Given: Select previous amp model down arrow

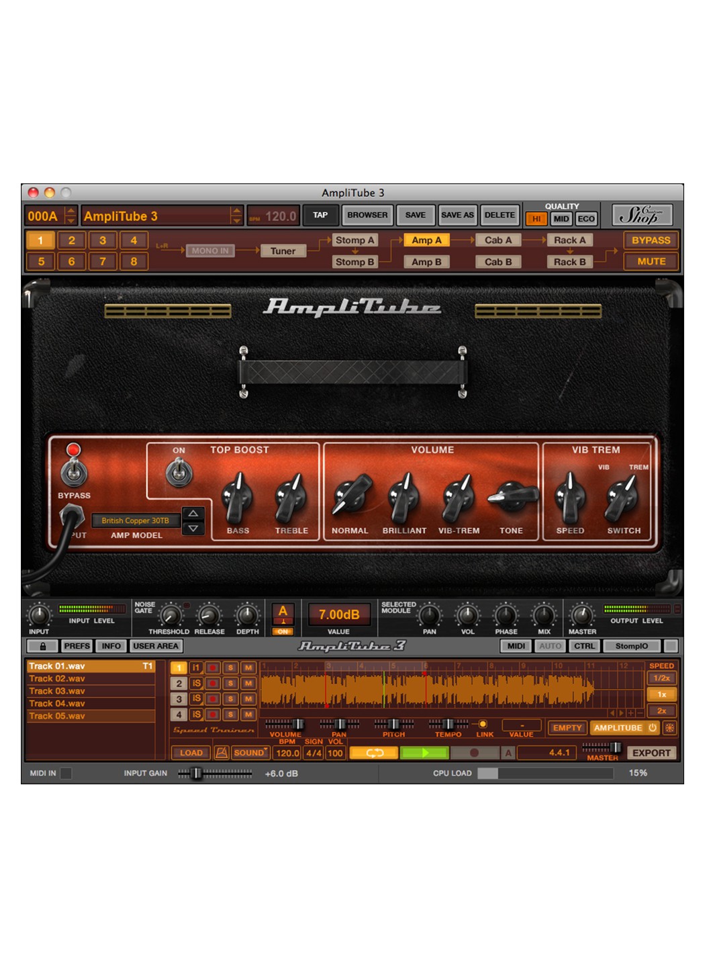Looking at the screenshot, I should pos(193,529).
